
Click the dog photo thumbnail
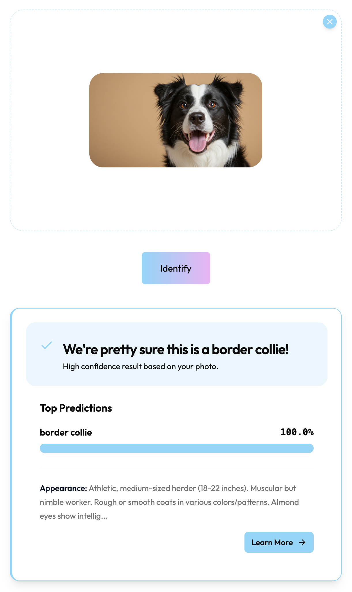pyautogui.click(x=176, y=120)
